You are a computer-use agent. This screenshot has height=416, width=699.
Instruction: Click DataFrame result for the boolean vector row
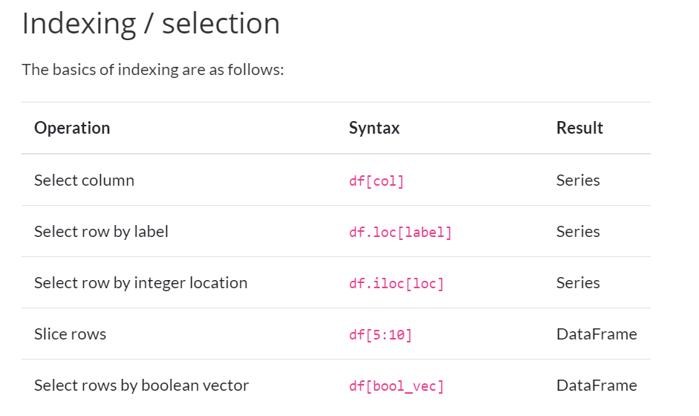(596, 385)
